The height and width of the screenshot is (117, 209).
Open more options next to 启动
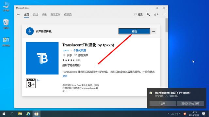pos(153,32)
